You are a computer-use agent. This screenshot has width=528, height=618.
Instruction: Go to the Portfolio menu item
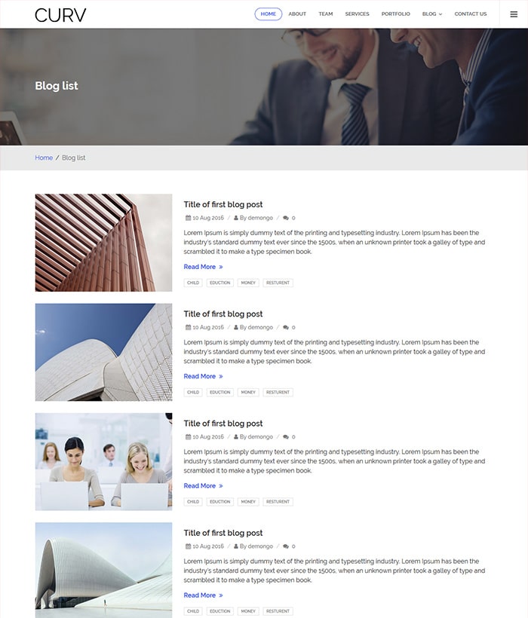[x=395, y=14]
